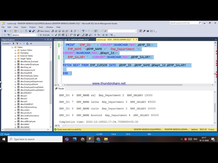Image resolution: width=218 pixels, height=163 pixels.
Task: Close the cursors.sql tab
Action: [136, 40]
